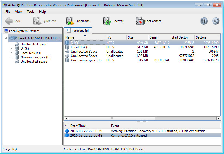Image resolution: width=224 pixels, height=154 pixels.
Task: Click the first Unallocated Space pie icon in tree
Action: (x=17, y=44)
